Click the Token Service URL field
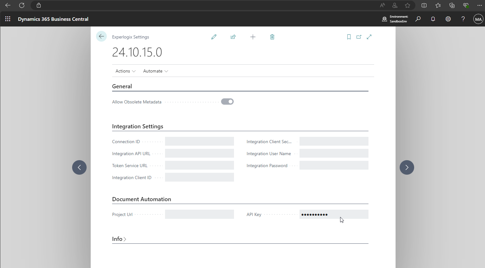Screen dimensions: 485x268 (x=199, y=165)
